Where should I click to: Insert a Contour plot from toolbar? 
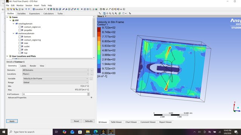point(51,9)
